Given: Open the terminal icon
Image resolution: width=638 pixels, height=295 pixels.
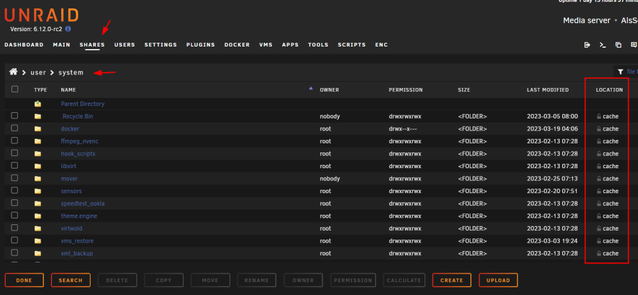Looking at the screenshot, I should coord(603,45).
